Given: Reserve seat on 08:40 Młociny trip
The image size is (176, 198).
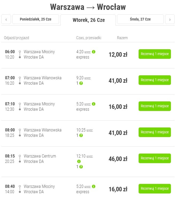Looking at the screenshot, I should coord(155,188).
